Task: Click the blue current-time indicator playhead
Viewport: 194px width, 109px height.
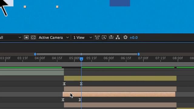Action: [x=81, y=59]
